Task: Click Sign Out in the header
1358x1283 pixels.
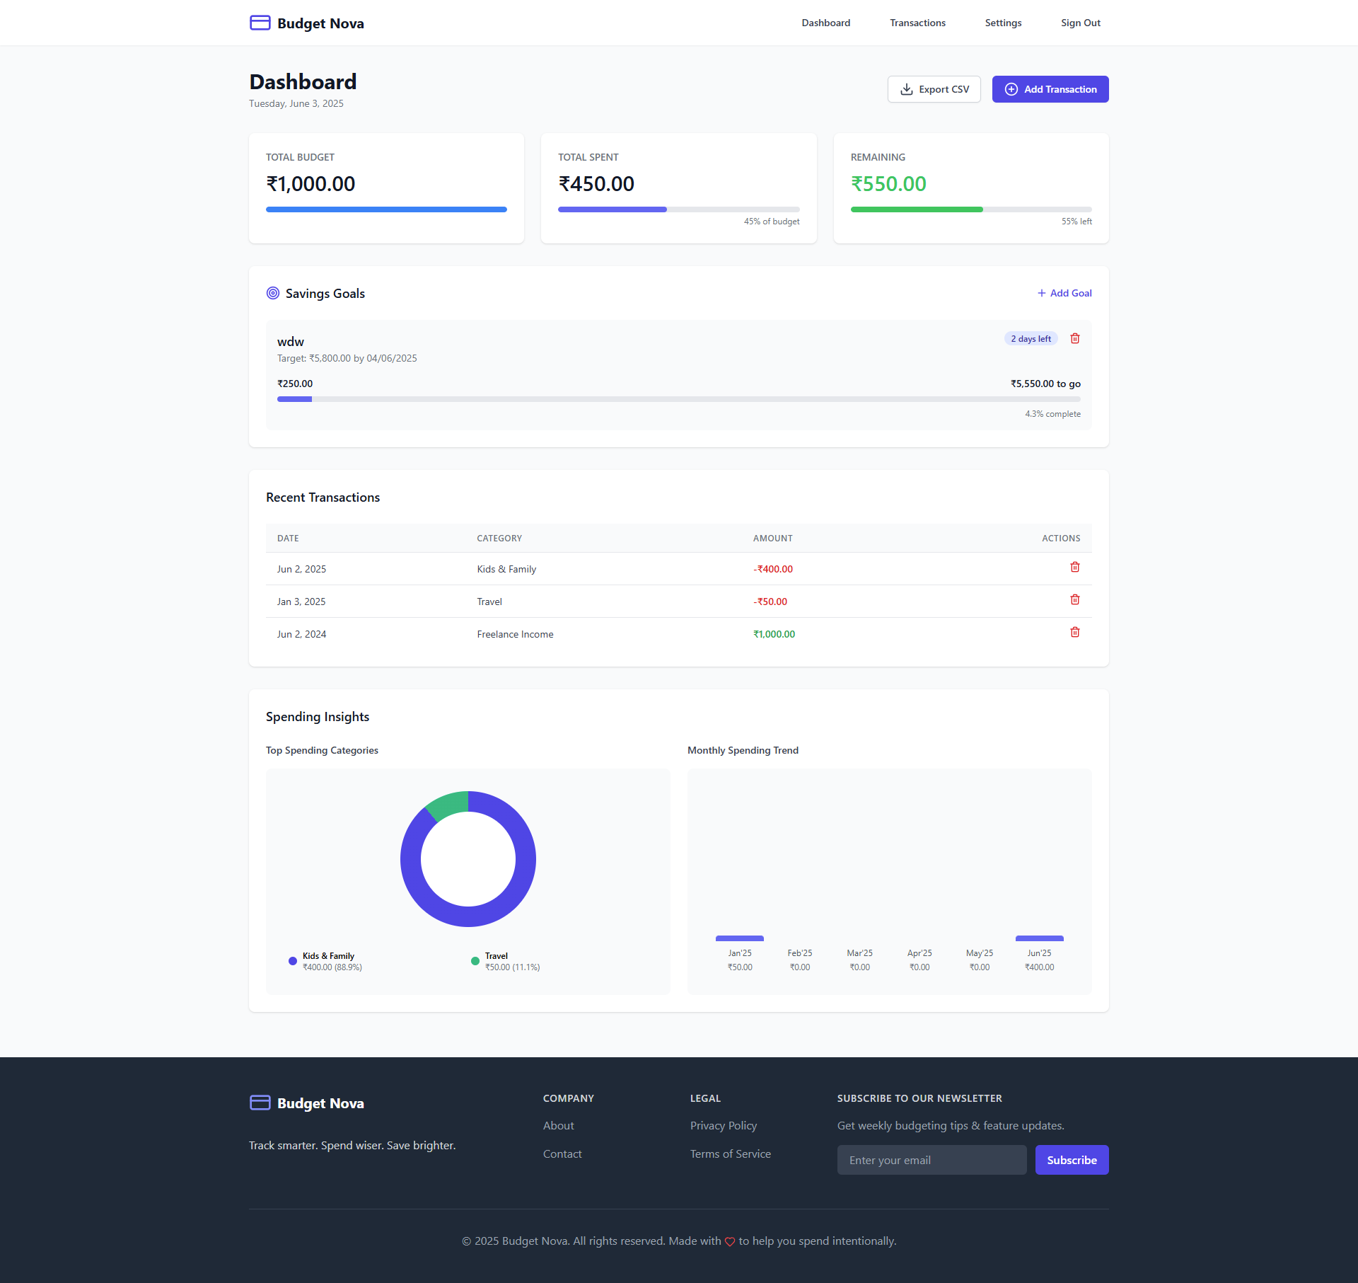Action: [1080, 23]
